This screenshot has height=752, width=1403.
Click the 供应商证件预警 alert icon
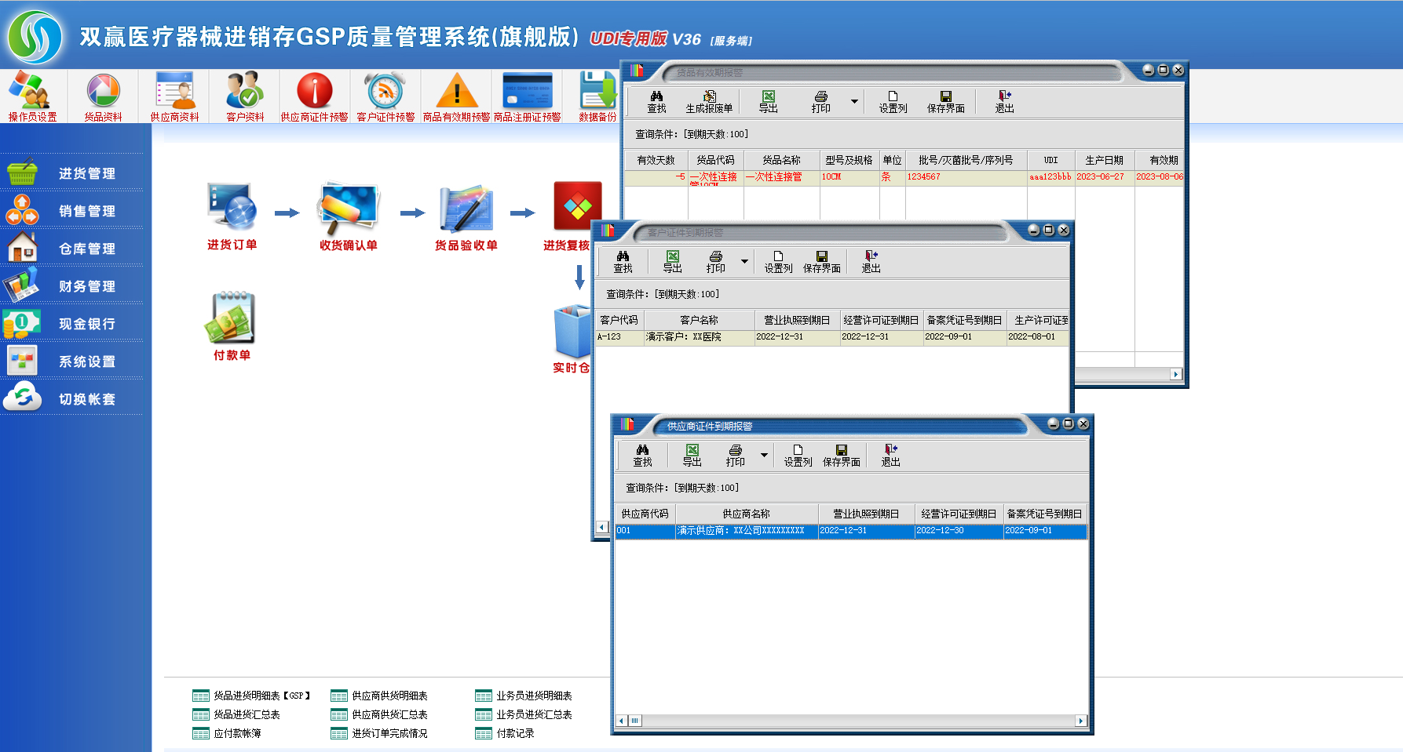click(x=313, y=96)
